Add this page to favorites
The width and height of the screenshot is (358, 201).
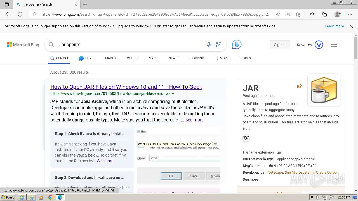coord(298,14)
